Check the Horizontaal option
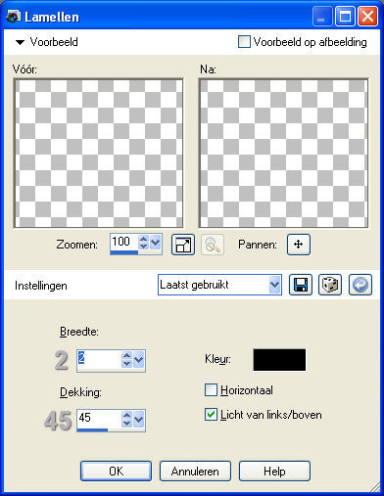384x496 pixels. 211,390
